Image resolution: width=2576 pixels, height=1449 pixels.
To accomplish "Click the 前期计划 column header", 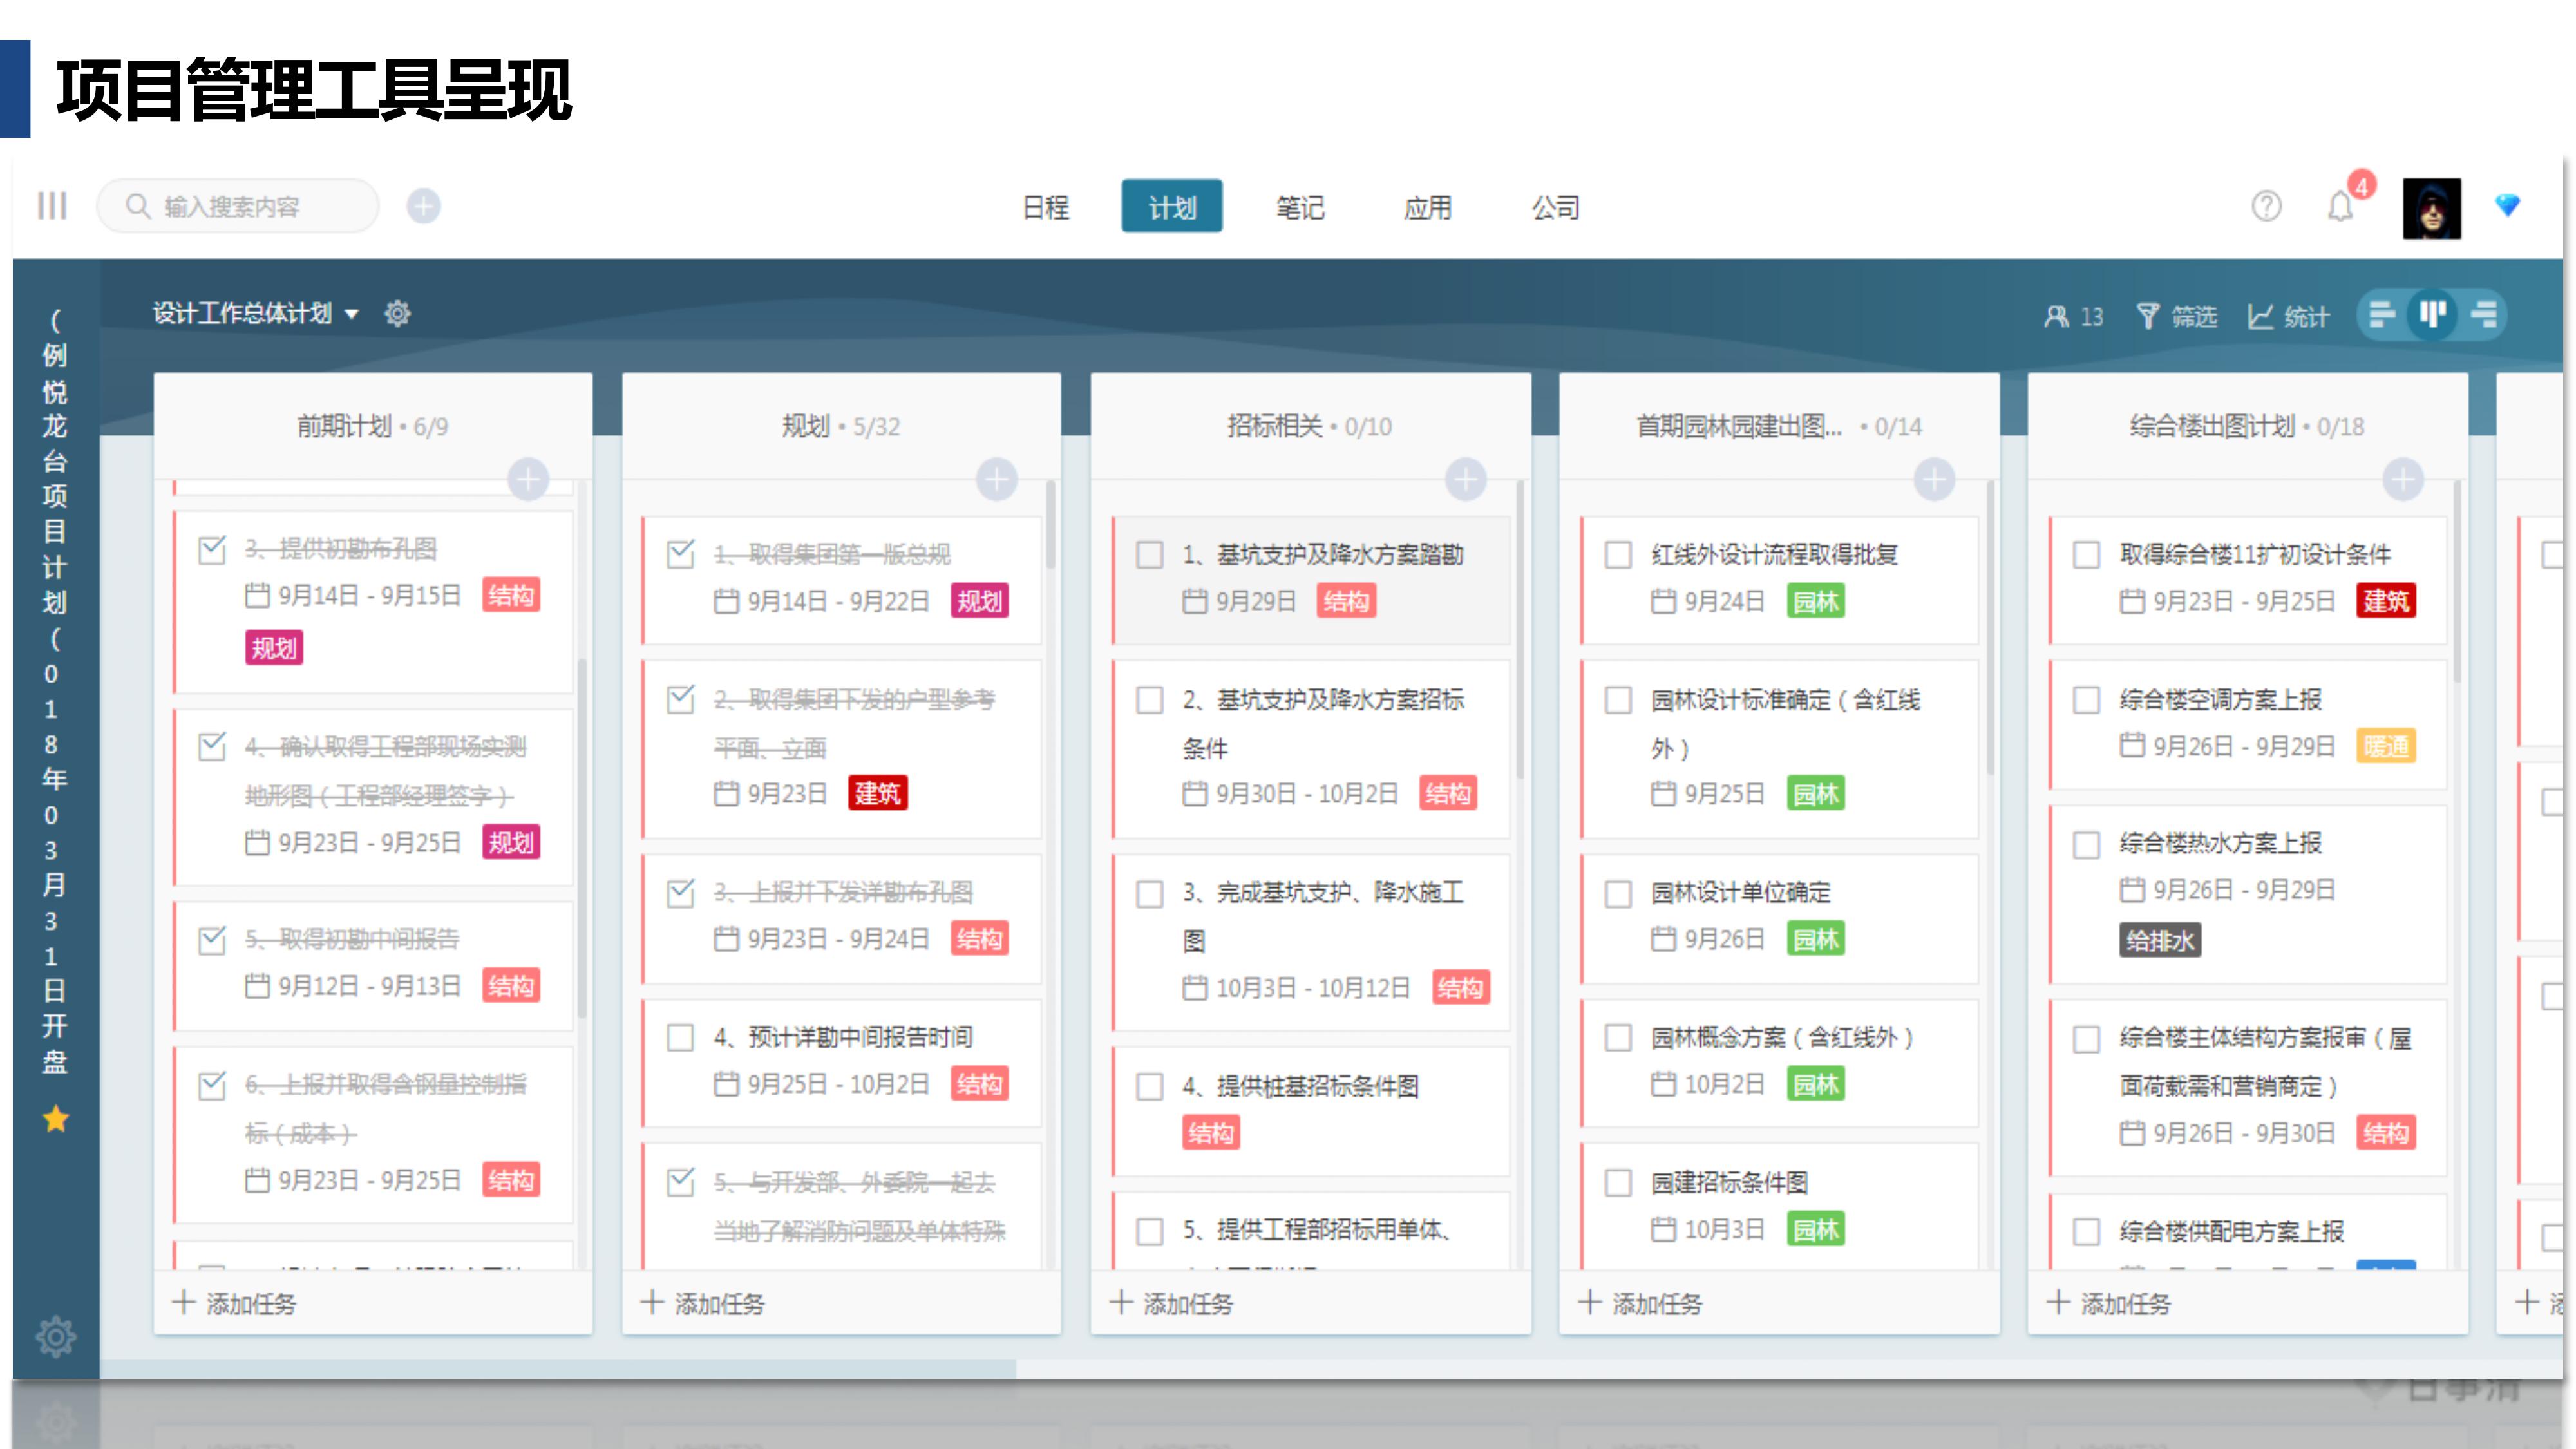I will tap(372, 427).
